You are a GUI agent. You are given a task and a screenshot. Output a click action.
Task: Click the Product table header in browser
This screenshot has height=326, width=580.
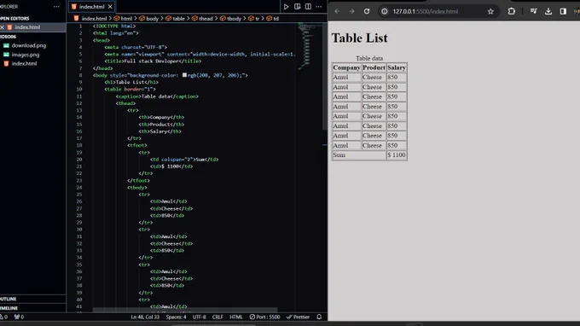[374, 67]
